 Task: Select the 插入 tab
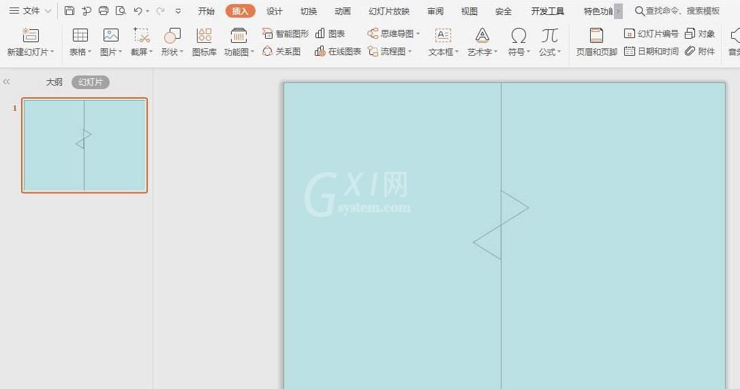[240, 11]
